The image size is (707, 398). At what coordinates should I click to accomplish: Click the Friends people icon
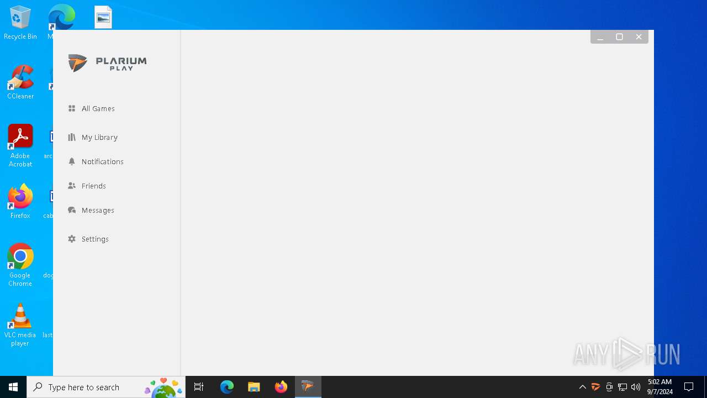pyautogui.click(x=72, y=186)
